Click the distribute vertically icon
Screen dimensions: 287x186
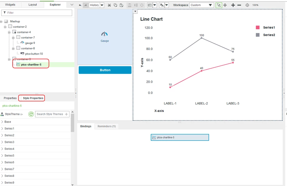pyautogui.click(x=130, y=5)
